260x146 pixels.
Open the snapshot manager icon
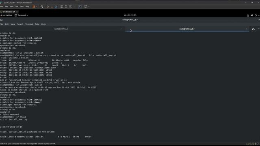[56, 6]
